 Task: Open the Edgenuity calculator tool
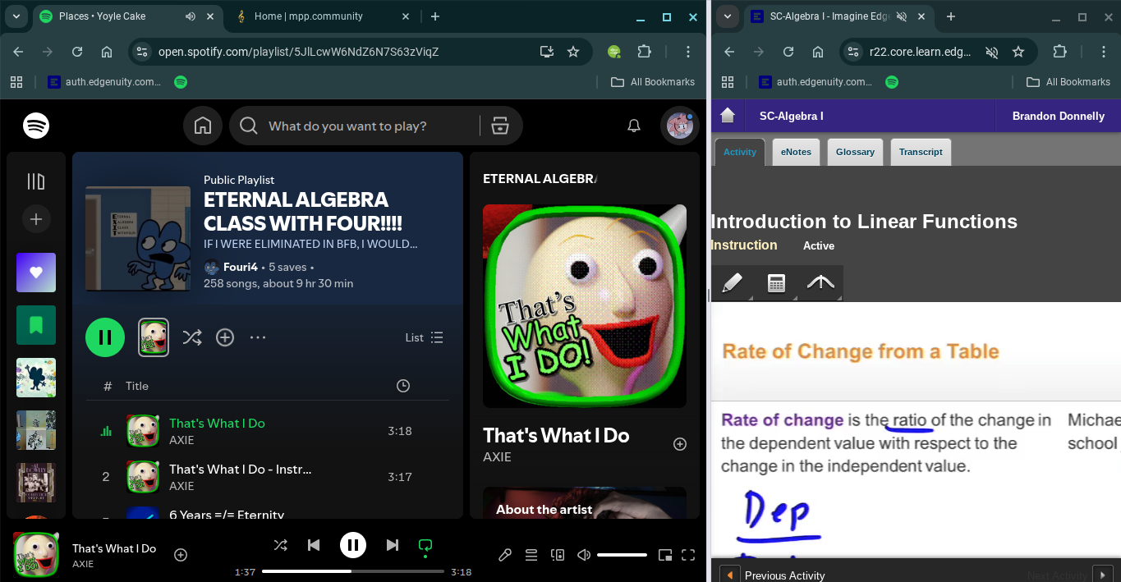click(776, 283)
